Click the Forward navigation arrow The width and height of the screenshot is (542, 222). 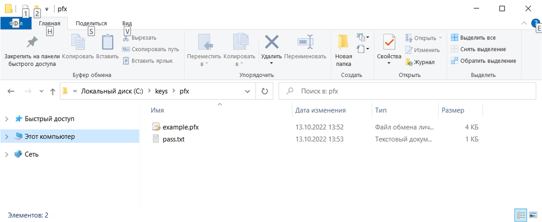[28, 91]
